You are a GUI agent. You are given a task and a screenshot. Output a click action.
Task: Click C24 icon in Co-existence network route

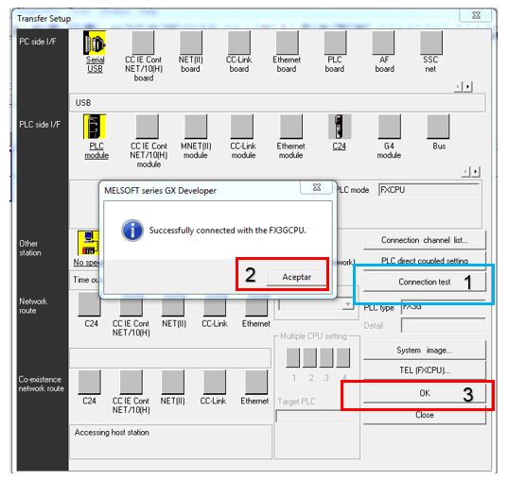pyautogui.click(x=90, y=383)
